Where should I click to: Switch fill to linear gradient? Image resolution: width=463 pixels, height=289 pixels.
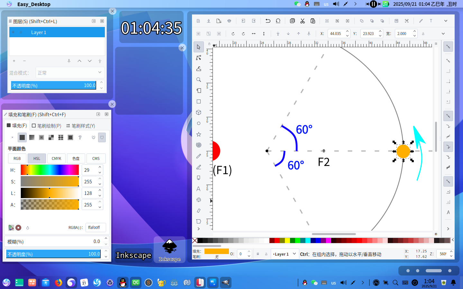(x=32, y=137)
